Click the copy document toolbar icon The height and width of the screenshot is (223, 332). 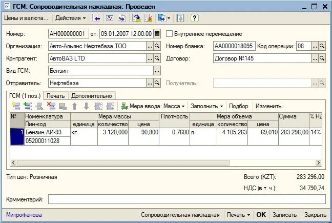click(x=122, y=18)
